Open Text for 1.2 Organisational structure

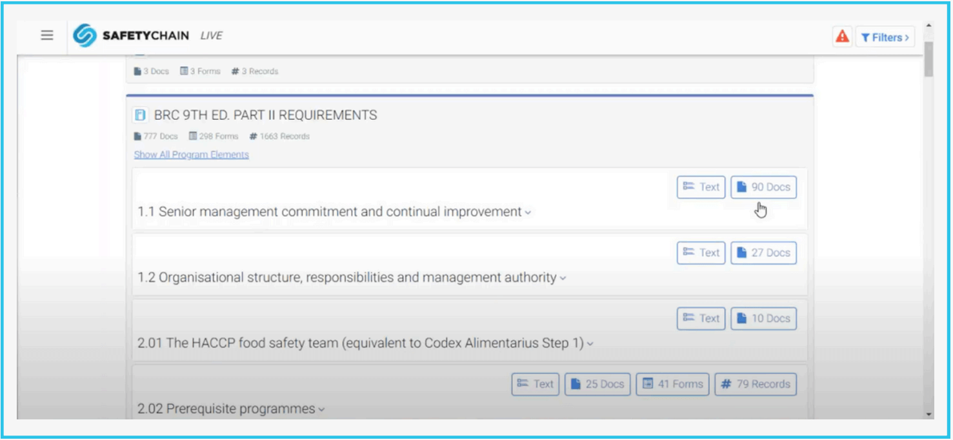701,253
